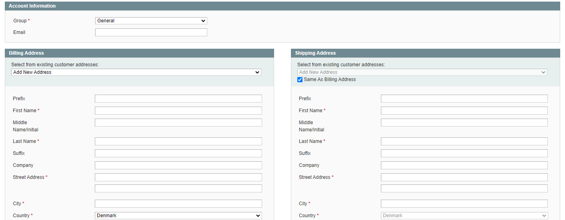
Task: Click the first billing Street Address line
Action: (x=178, y=177)
